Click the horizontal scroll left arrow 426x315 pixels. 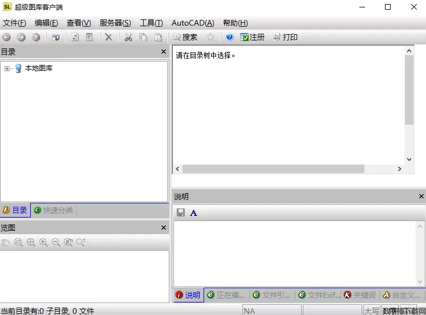178,169
